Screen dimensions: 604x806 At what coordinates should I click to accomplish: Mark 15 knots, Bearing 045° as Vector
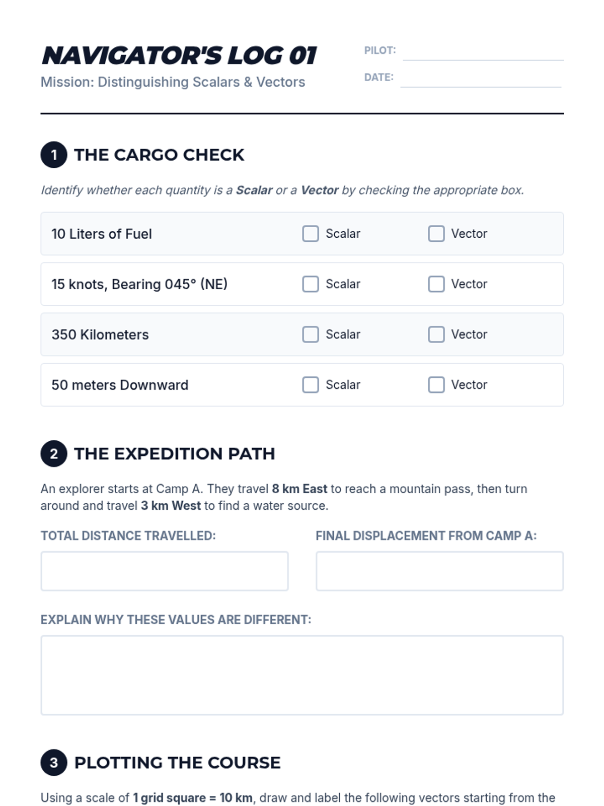click(436, 284)
